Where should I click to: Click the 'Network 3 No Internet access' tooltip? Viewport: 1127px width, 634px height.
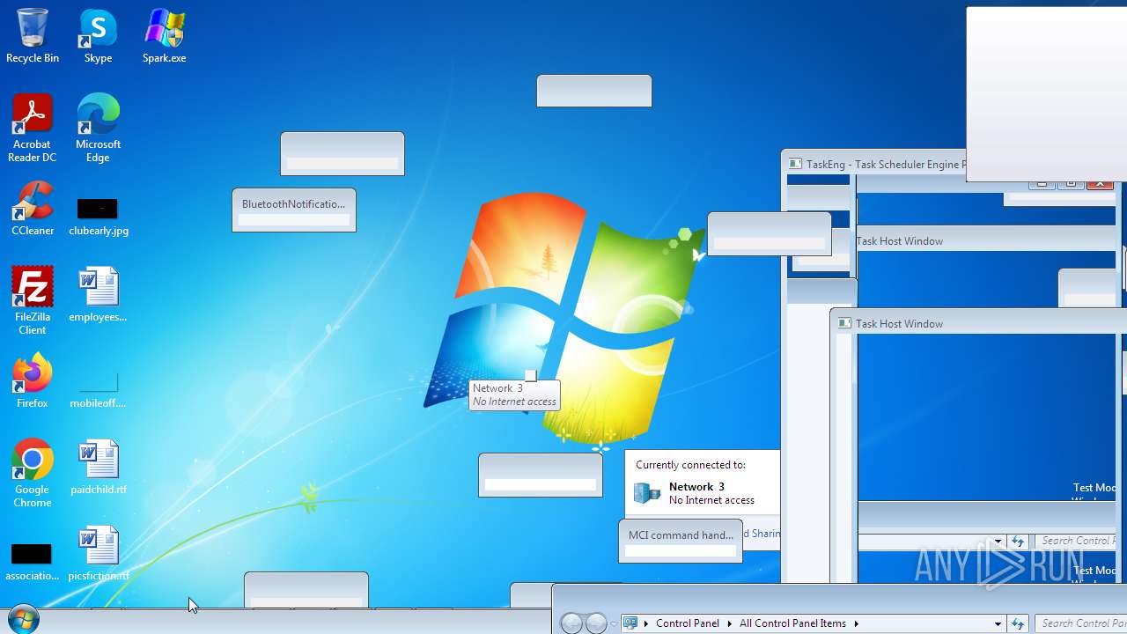(x=514, y=394)
